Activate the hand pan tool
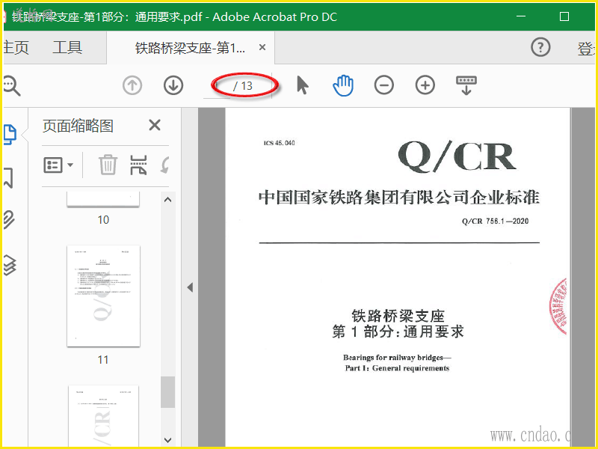 [343, 85]
